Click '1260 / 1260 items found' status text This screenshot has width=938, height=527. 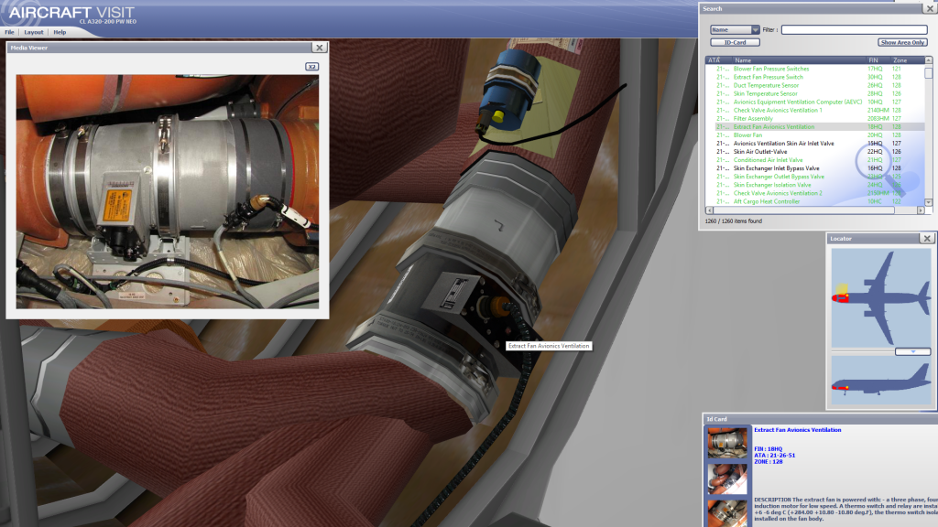[734, 221]
